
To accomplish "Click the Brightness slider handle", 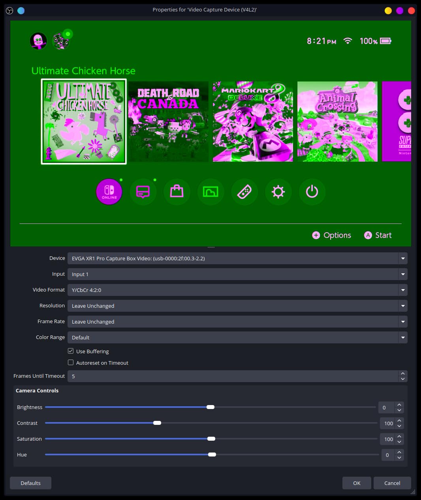I will pos(210,407).
